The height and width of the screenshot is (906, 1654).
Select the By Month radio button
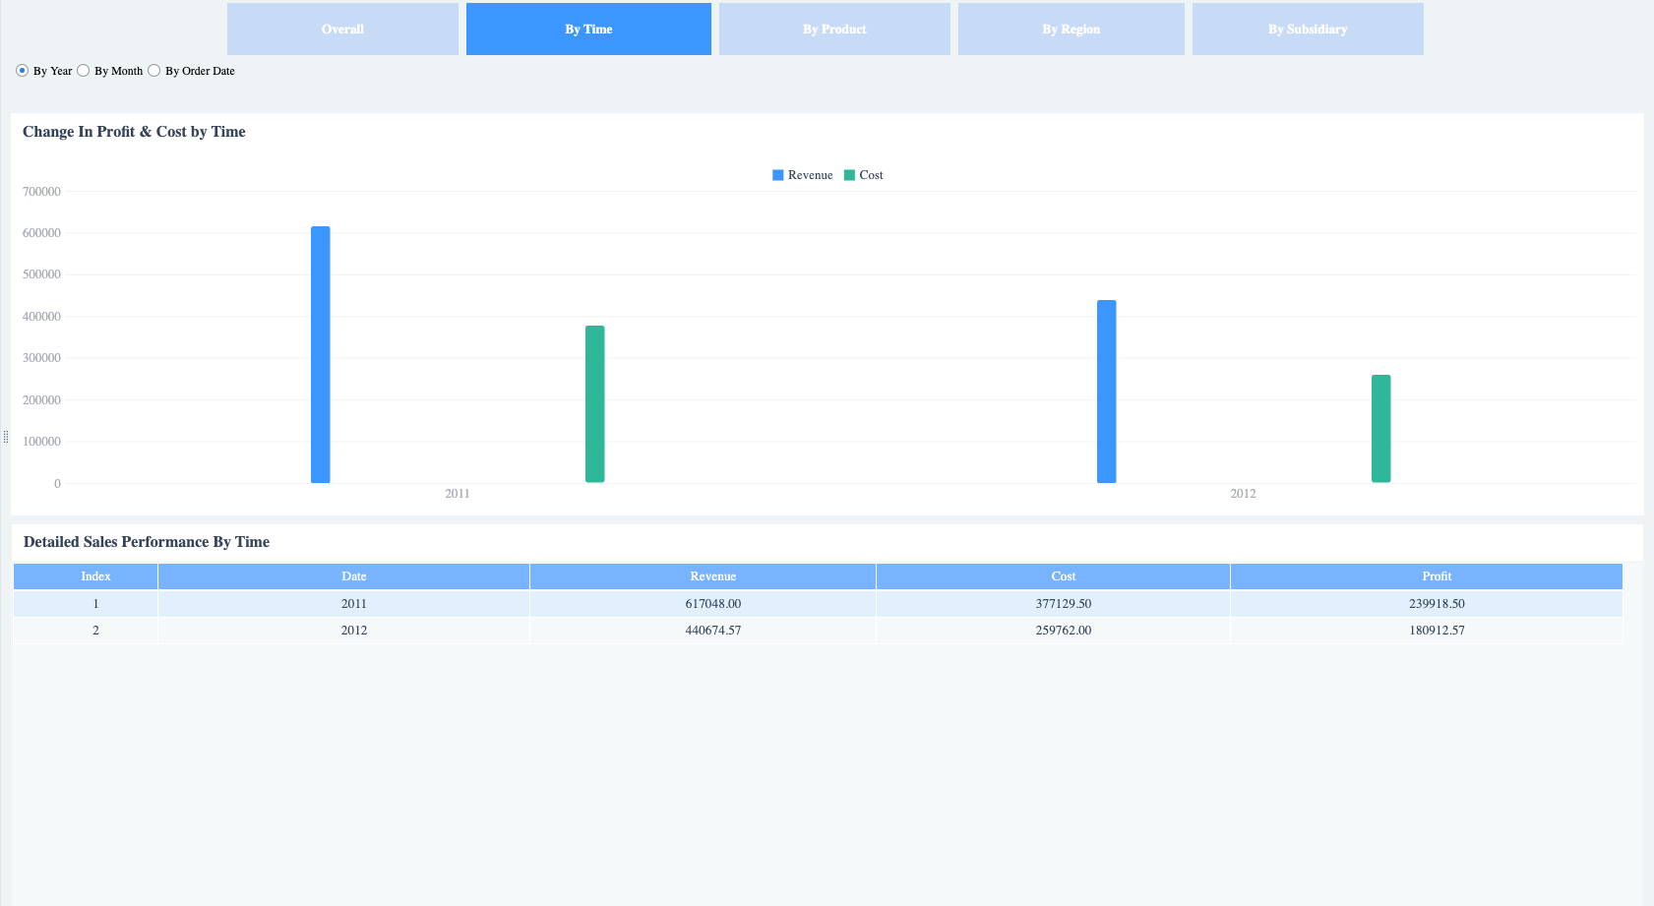84,70
